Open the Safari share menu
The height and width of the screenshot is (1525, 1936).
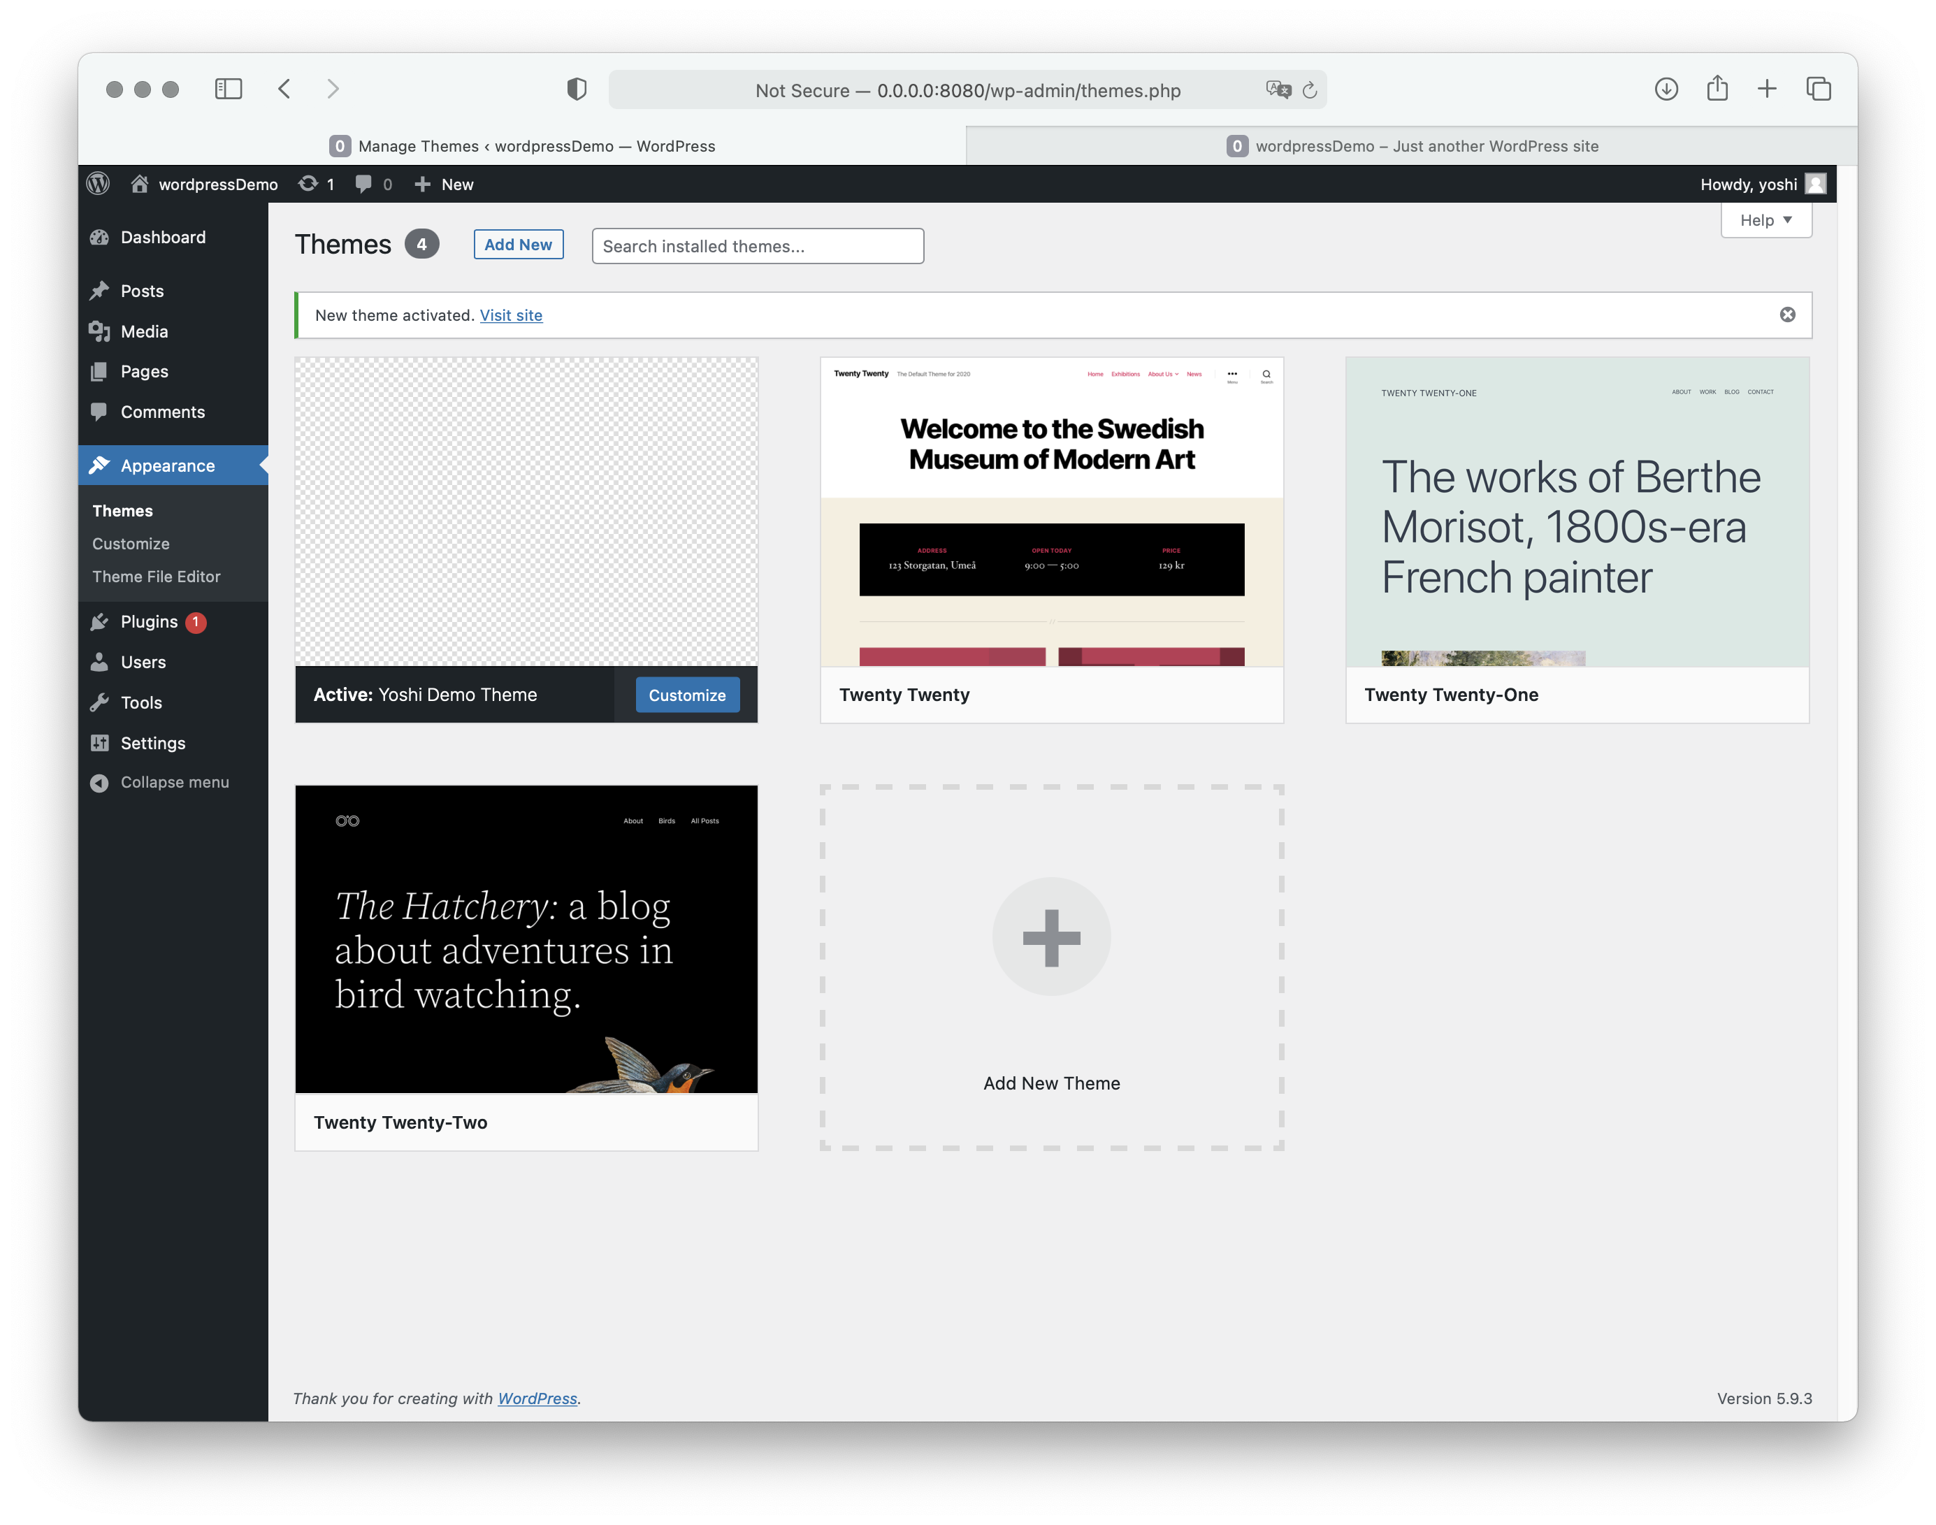click(x=1717, y=87)
